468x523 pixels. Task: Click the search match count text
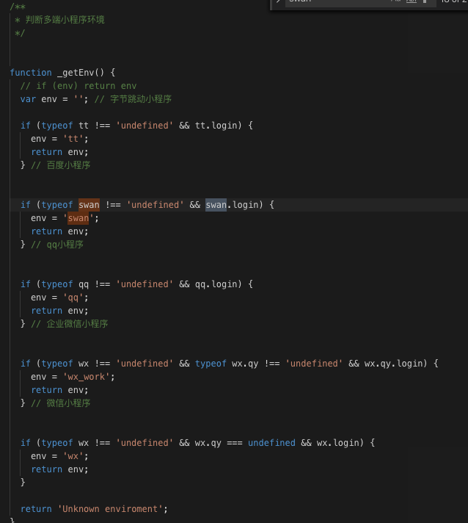tap(453, 2)
